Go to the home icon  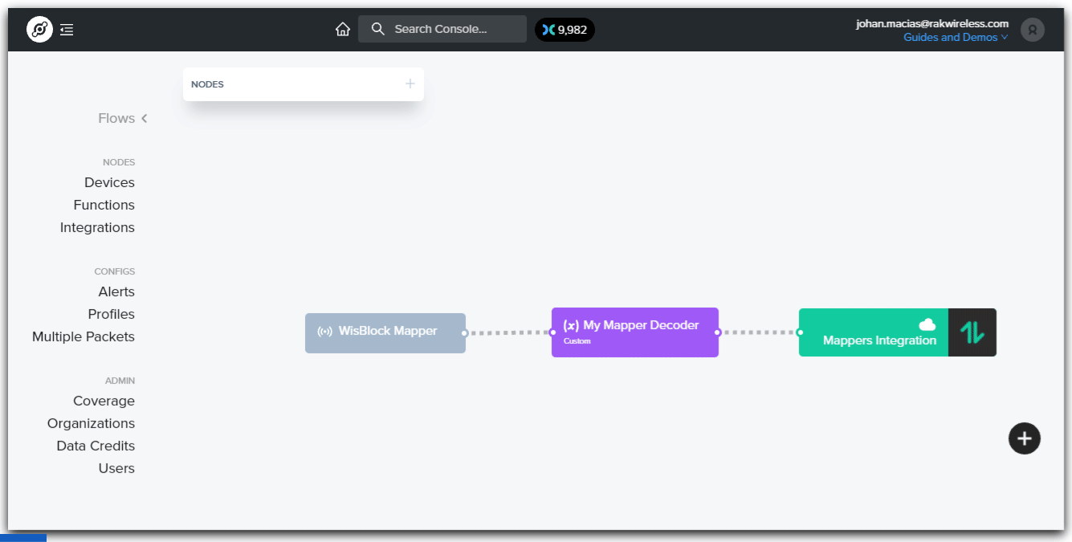coord(343,30)
